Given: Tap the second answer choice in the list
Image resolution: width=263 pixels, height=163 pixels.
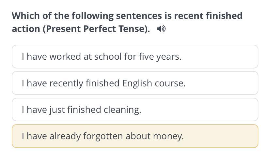Looking at the screenshot, I should click(x=135, y=83).
